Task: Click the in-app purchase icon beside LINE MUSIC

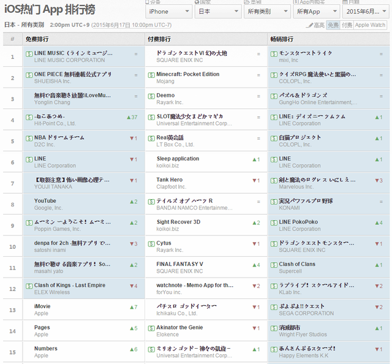Action: click(29, 54)
